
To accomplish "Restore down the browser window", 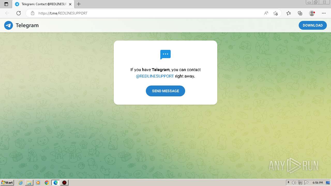I will [316, 2].
